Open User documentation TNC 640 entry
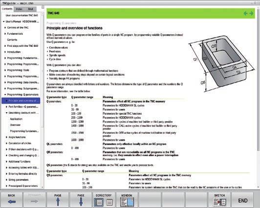Screen dimensions: 260x208 [x=22, y=16]
